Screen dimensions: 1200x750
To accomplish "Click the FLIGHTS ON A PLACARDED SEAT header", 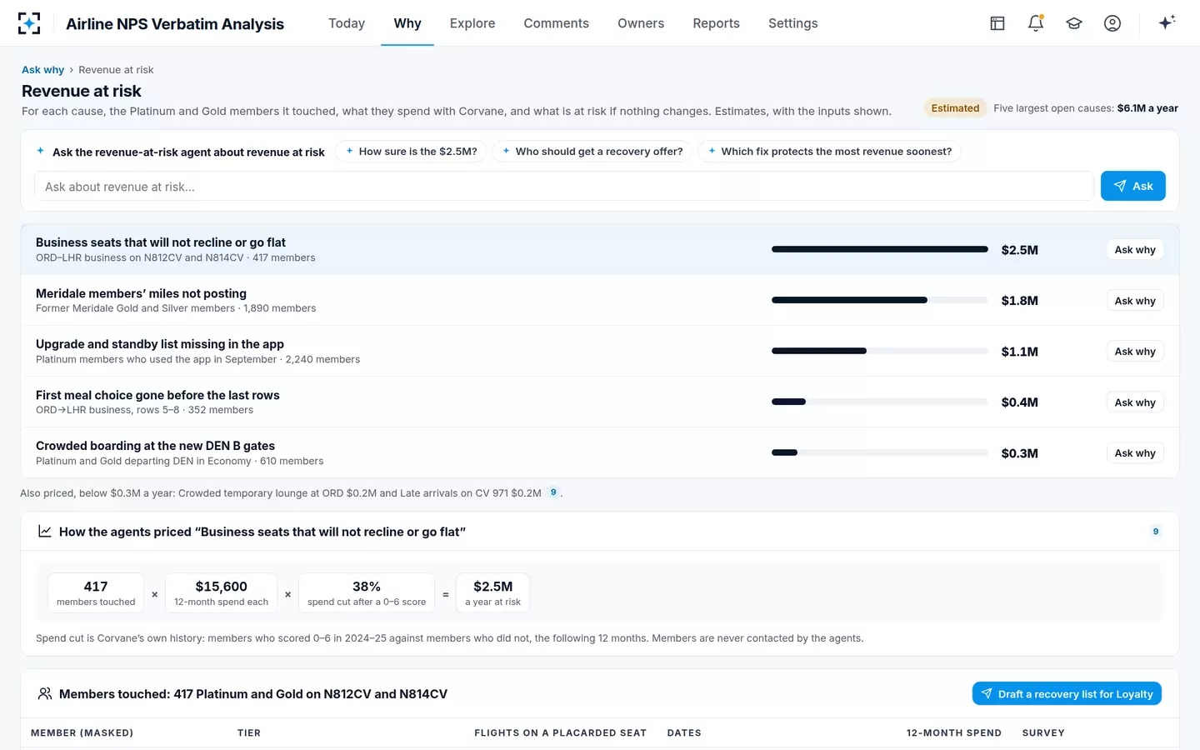I will [x=561, y=733].
